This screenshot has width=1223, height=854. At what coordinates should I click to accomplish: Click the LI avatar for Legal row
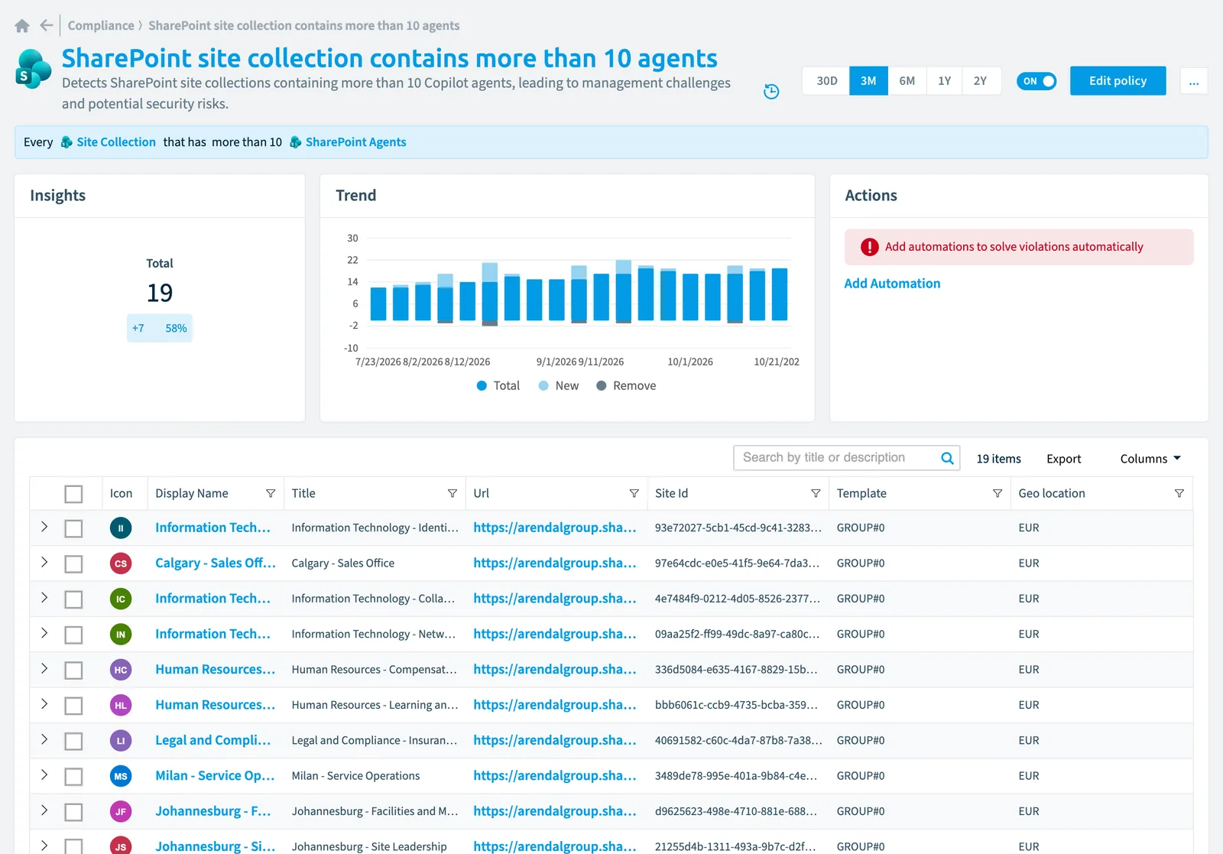tap(121, 741)
